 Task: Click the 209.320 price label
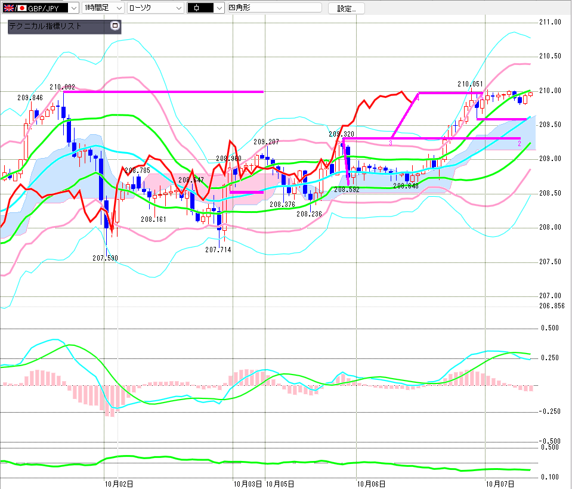click(341, 134)
